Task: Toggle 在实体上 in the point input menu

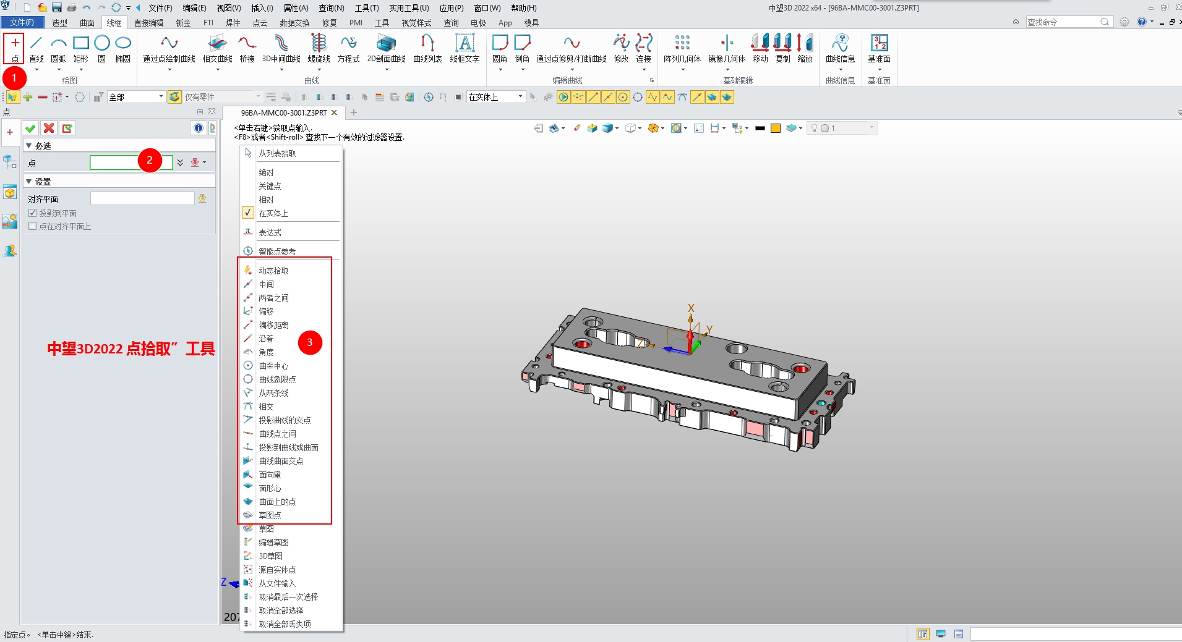Action: (272, 213)
